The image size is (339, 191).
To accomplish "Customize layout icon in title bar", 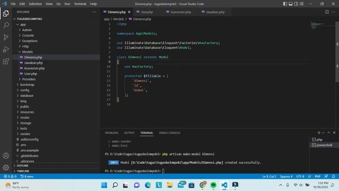I will pos(301,4).
